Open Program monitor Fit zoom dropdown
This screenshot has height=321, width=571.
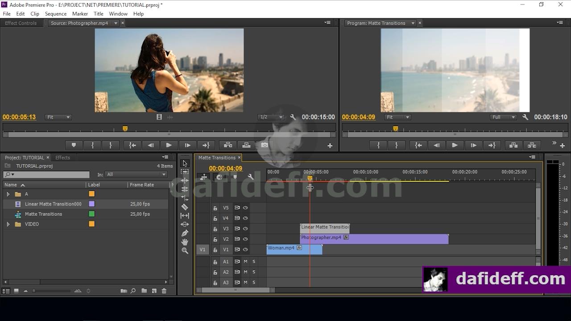click(x=397, y=117)
